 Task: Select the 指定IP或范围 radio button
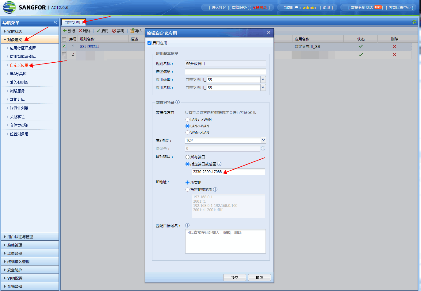click(187, 189)
